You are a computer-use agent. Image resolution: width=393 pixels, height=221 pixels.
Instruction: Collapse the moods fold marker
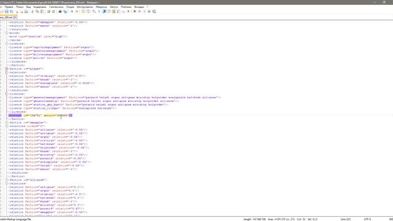[7, 33]
